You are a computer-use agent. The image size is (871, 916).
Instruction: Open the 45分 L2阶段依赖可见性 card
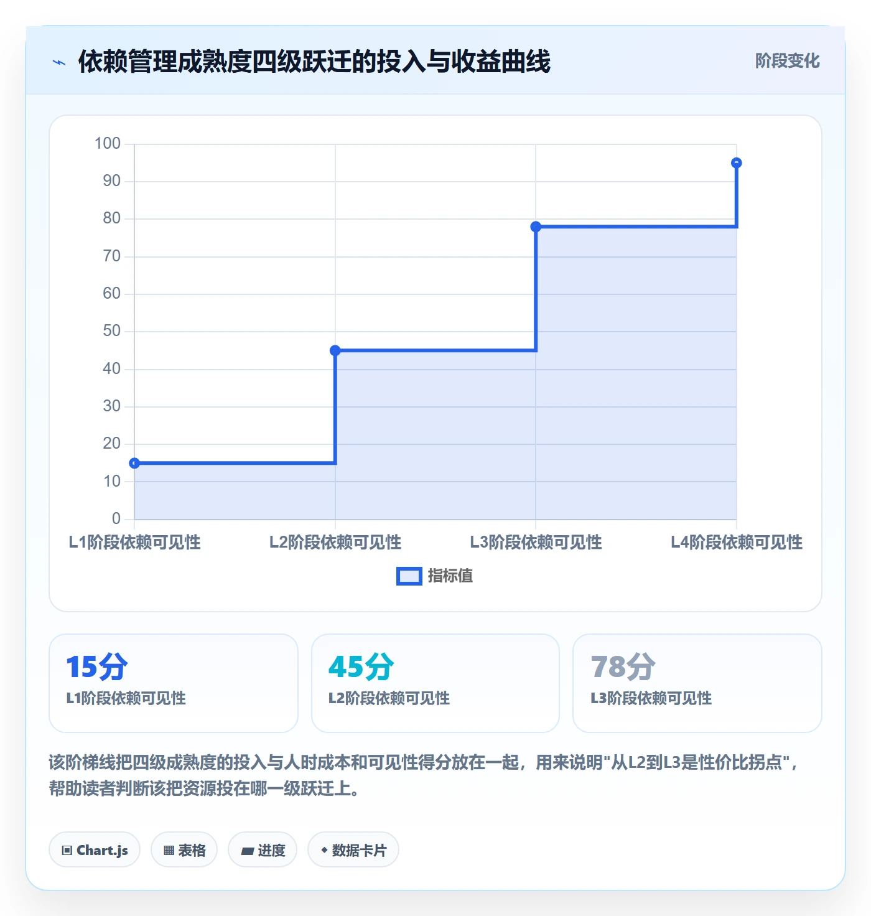[x=435, y=683]
